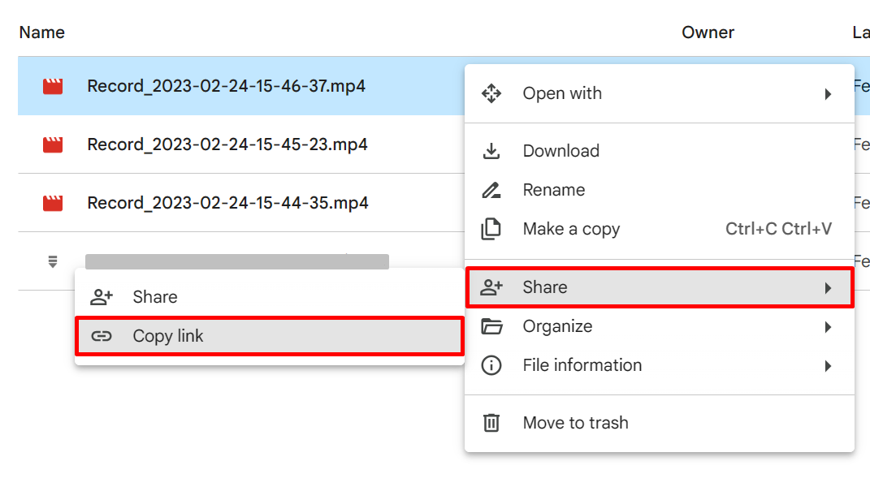Expand the File information submenu arrow
This screenshot has height=487, width=870.
(829, 365)
